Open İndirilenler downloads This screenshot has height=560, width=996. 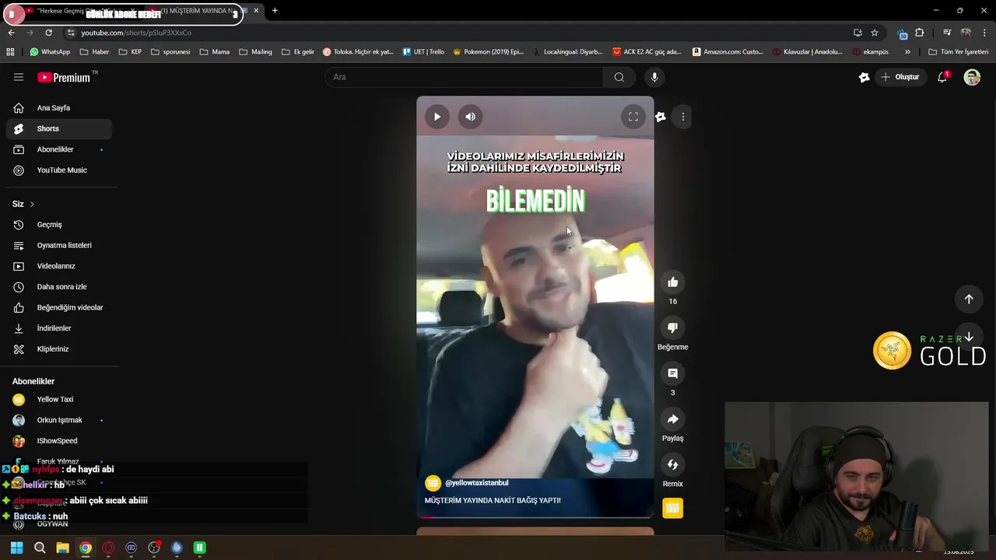tap(59, 328)
